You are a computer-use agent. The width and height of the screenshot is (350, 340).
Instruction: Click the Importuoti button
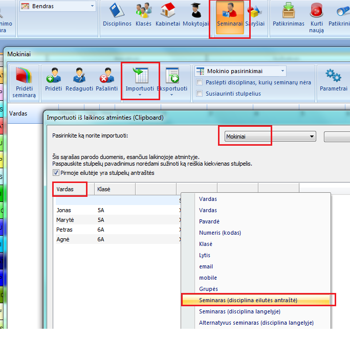(x=140, y=80)
